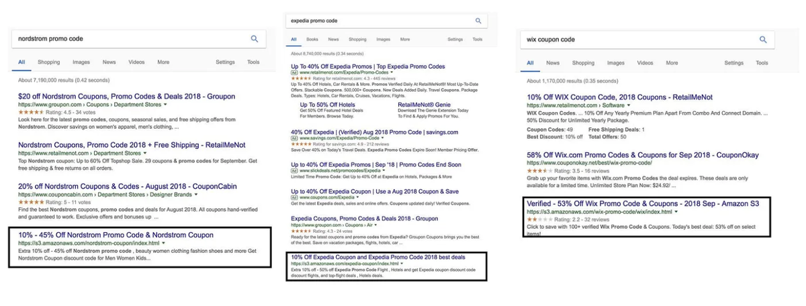Open 'Up To 40% Off Expedia Promos' ad
The height and width of the screenshot is (306, 806).
(x=368, y=66)
